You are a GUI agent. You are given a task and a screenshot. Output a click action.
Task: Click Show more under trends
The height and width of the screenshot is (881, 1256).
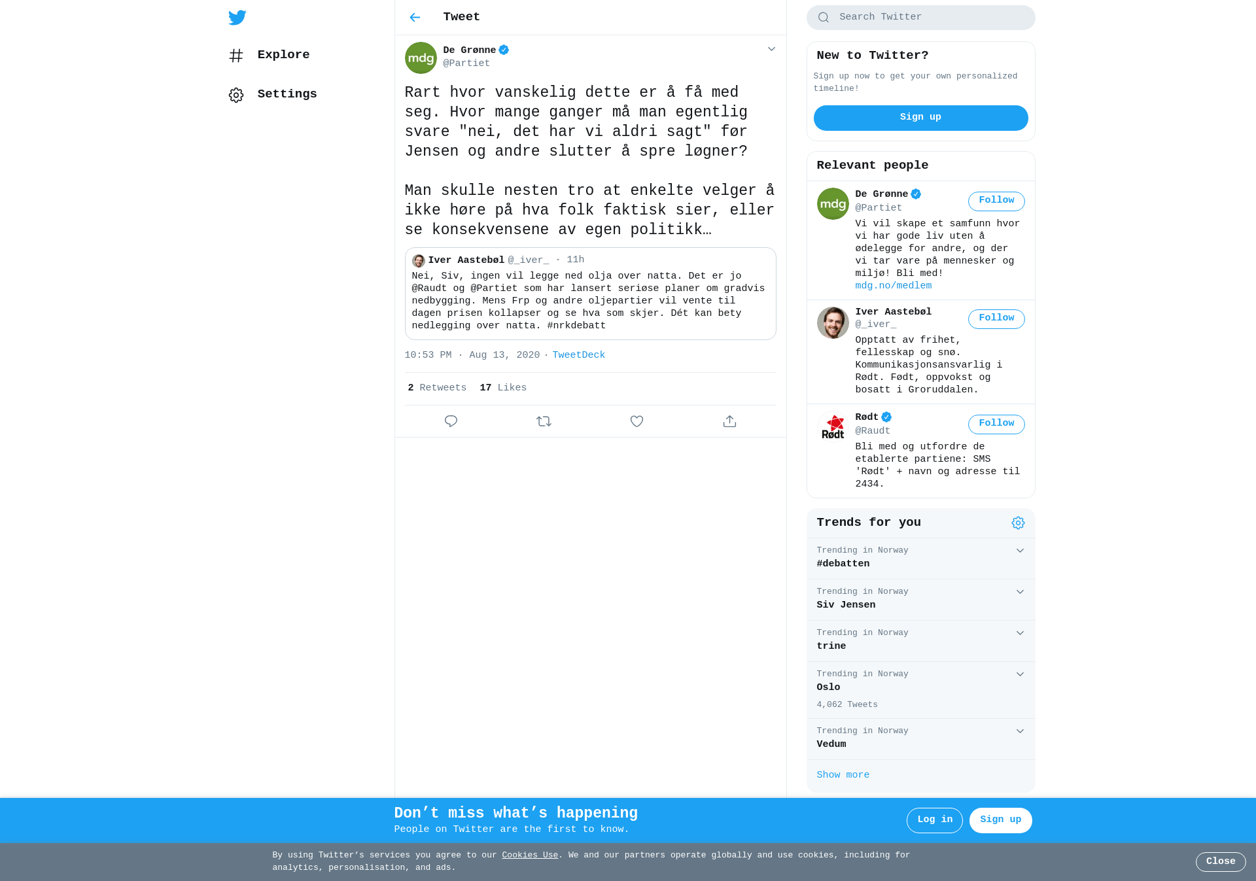843,775
